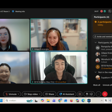
Task: Select 0018 Nichol… unverified participant row
Action: (x=103, y=67)
